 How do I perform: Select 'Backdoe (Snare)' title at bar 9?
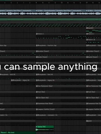[x=43, y=51]
